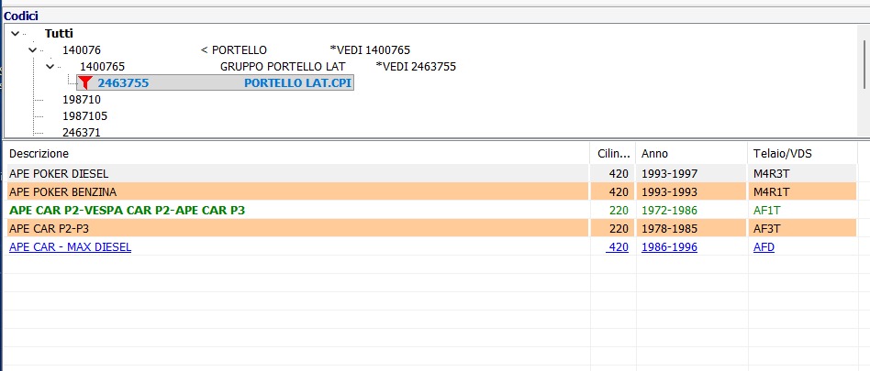Click year cell 1972-1986
The width and height of the screenshot is (870, 371).
point(669,211)
